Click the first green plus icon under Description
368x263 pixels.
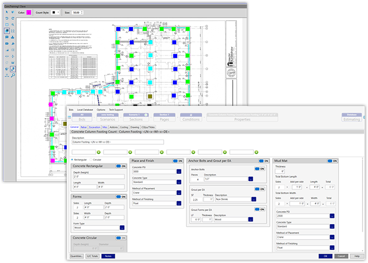coord(99,152)
